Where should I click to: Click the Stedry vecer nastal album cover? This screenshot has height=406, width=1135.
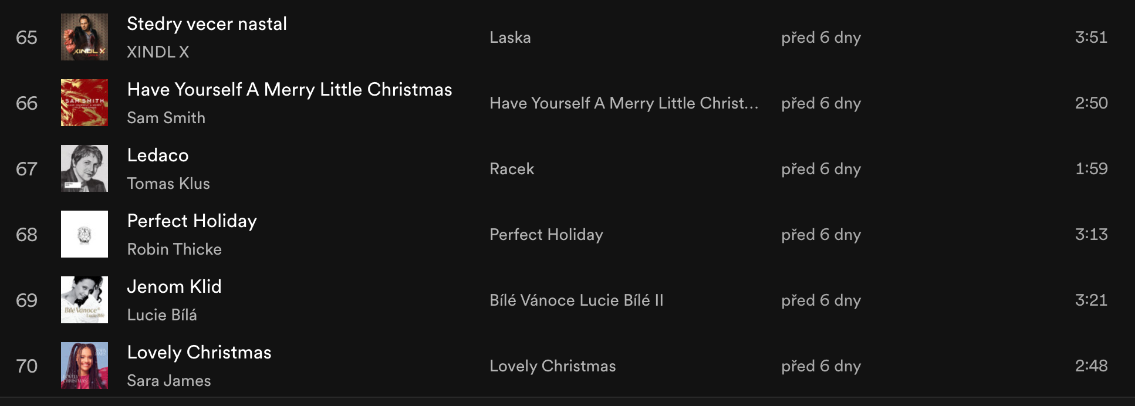[x=85, y=37]
